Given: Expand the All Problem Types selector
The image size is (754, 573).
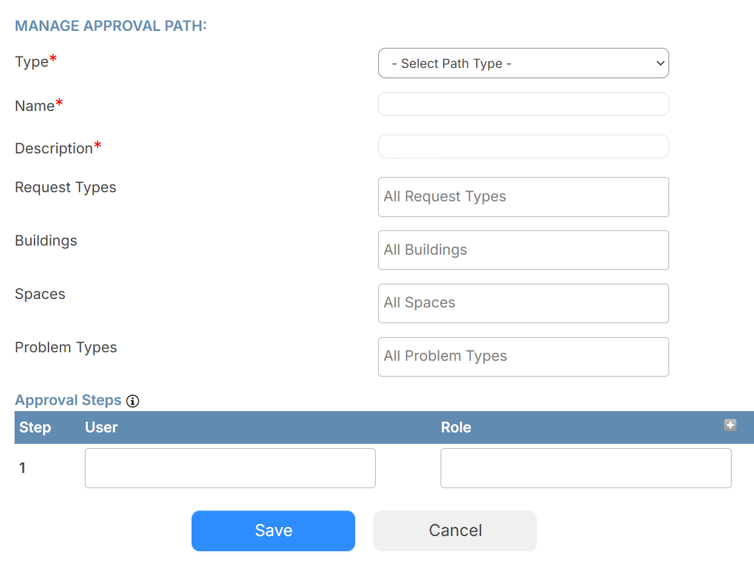Looking at the screenshot, I should 523,357.
